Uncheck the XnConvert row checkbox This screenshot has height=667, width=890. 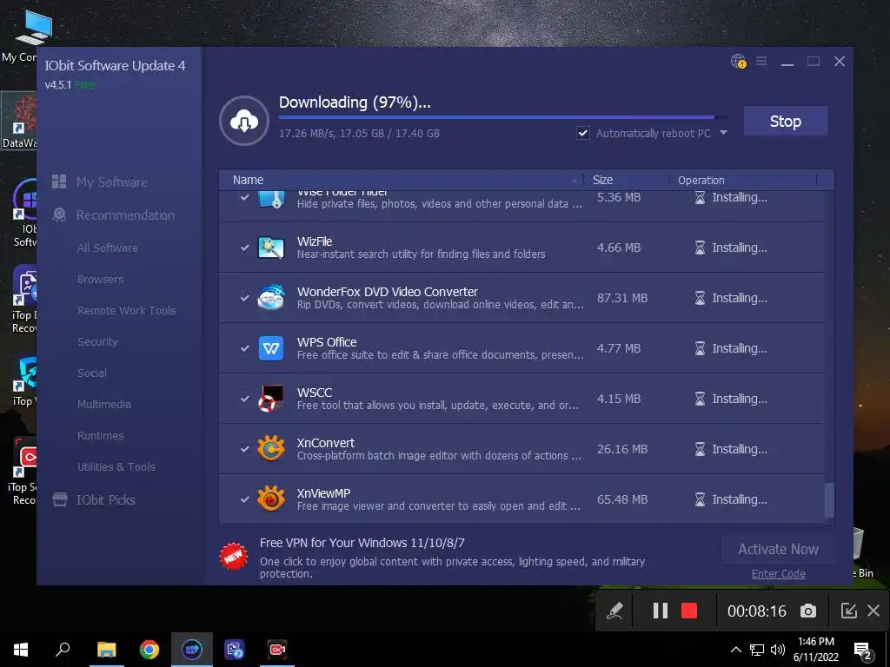[244, 449]
